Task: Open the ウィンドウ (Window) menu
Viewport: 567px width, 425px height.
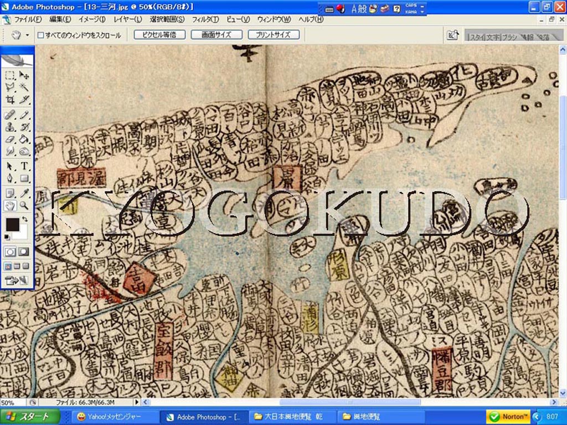Action: click(274, 19)
